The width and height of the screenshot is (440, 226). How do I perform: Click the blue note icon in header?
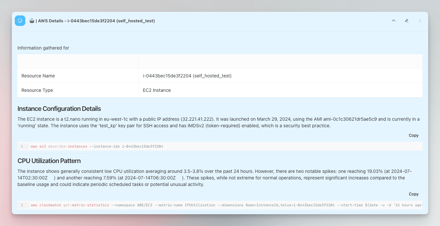click(x=20, y=21)
